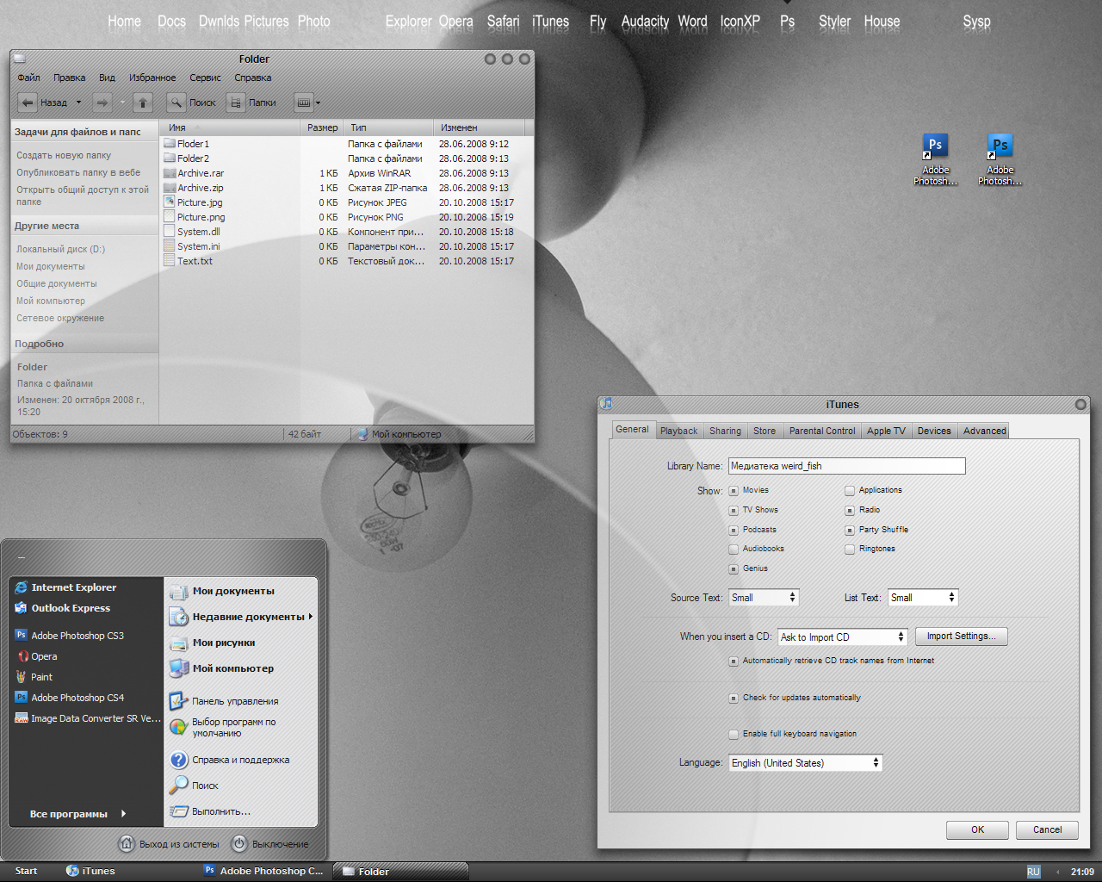Switch to the Playback tab
The width and height of the screenshot is (1102, 882).
(679, 431)
